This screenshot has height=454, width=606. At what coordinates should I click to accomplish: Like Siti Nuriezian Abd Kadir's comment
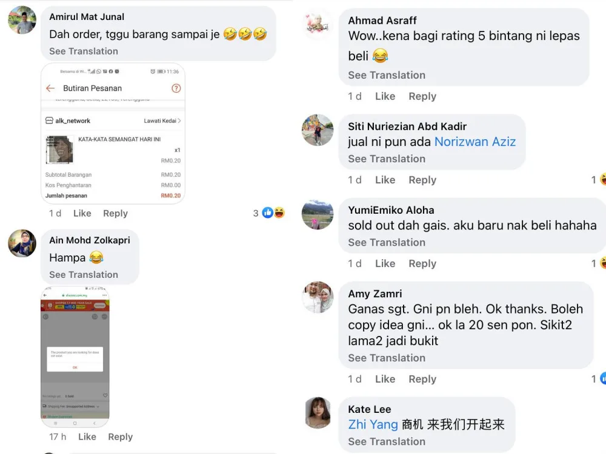385,180
